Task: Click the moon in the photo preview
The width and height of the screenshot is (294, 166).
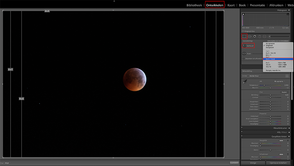Action: [135, 79]
